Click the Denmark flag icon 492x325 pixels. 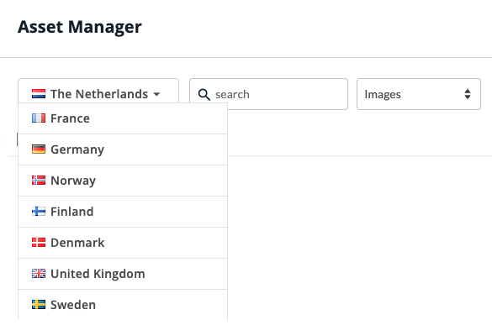pyautogui.click(x=39, y=243)
